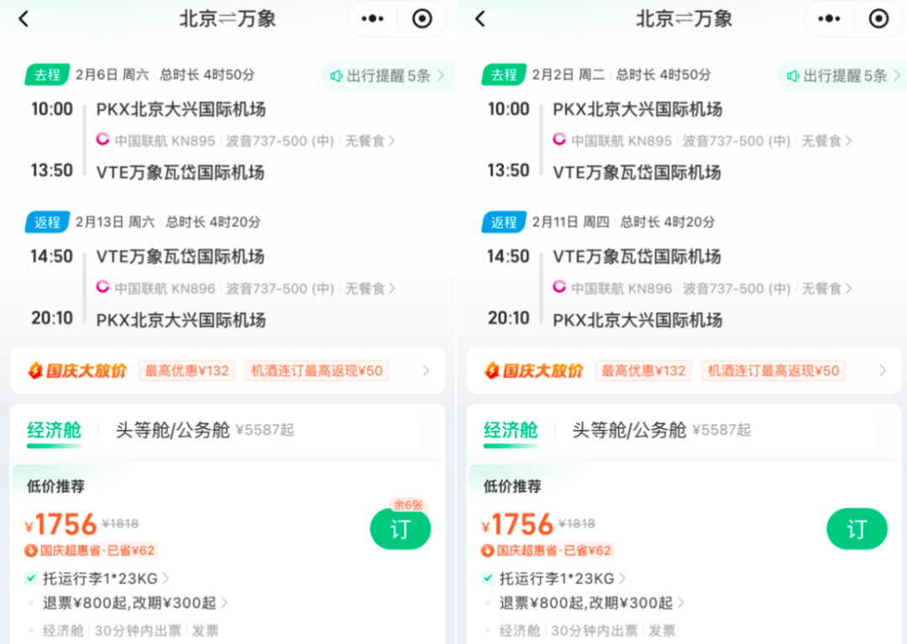Open the three-dot menu on the Feb 2 screen
This screenshot has height=644, width=907.
coord(829,19)
